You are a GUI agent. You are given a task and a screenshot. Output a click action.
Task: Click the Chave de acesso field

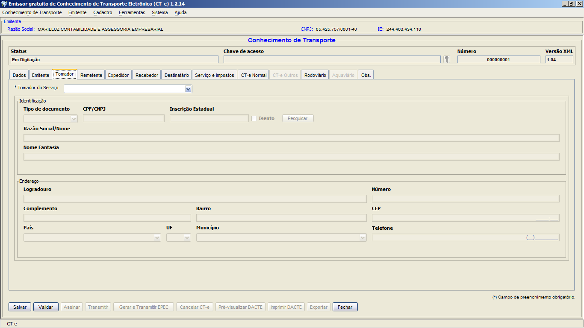[x=332, y=59]
